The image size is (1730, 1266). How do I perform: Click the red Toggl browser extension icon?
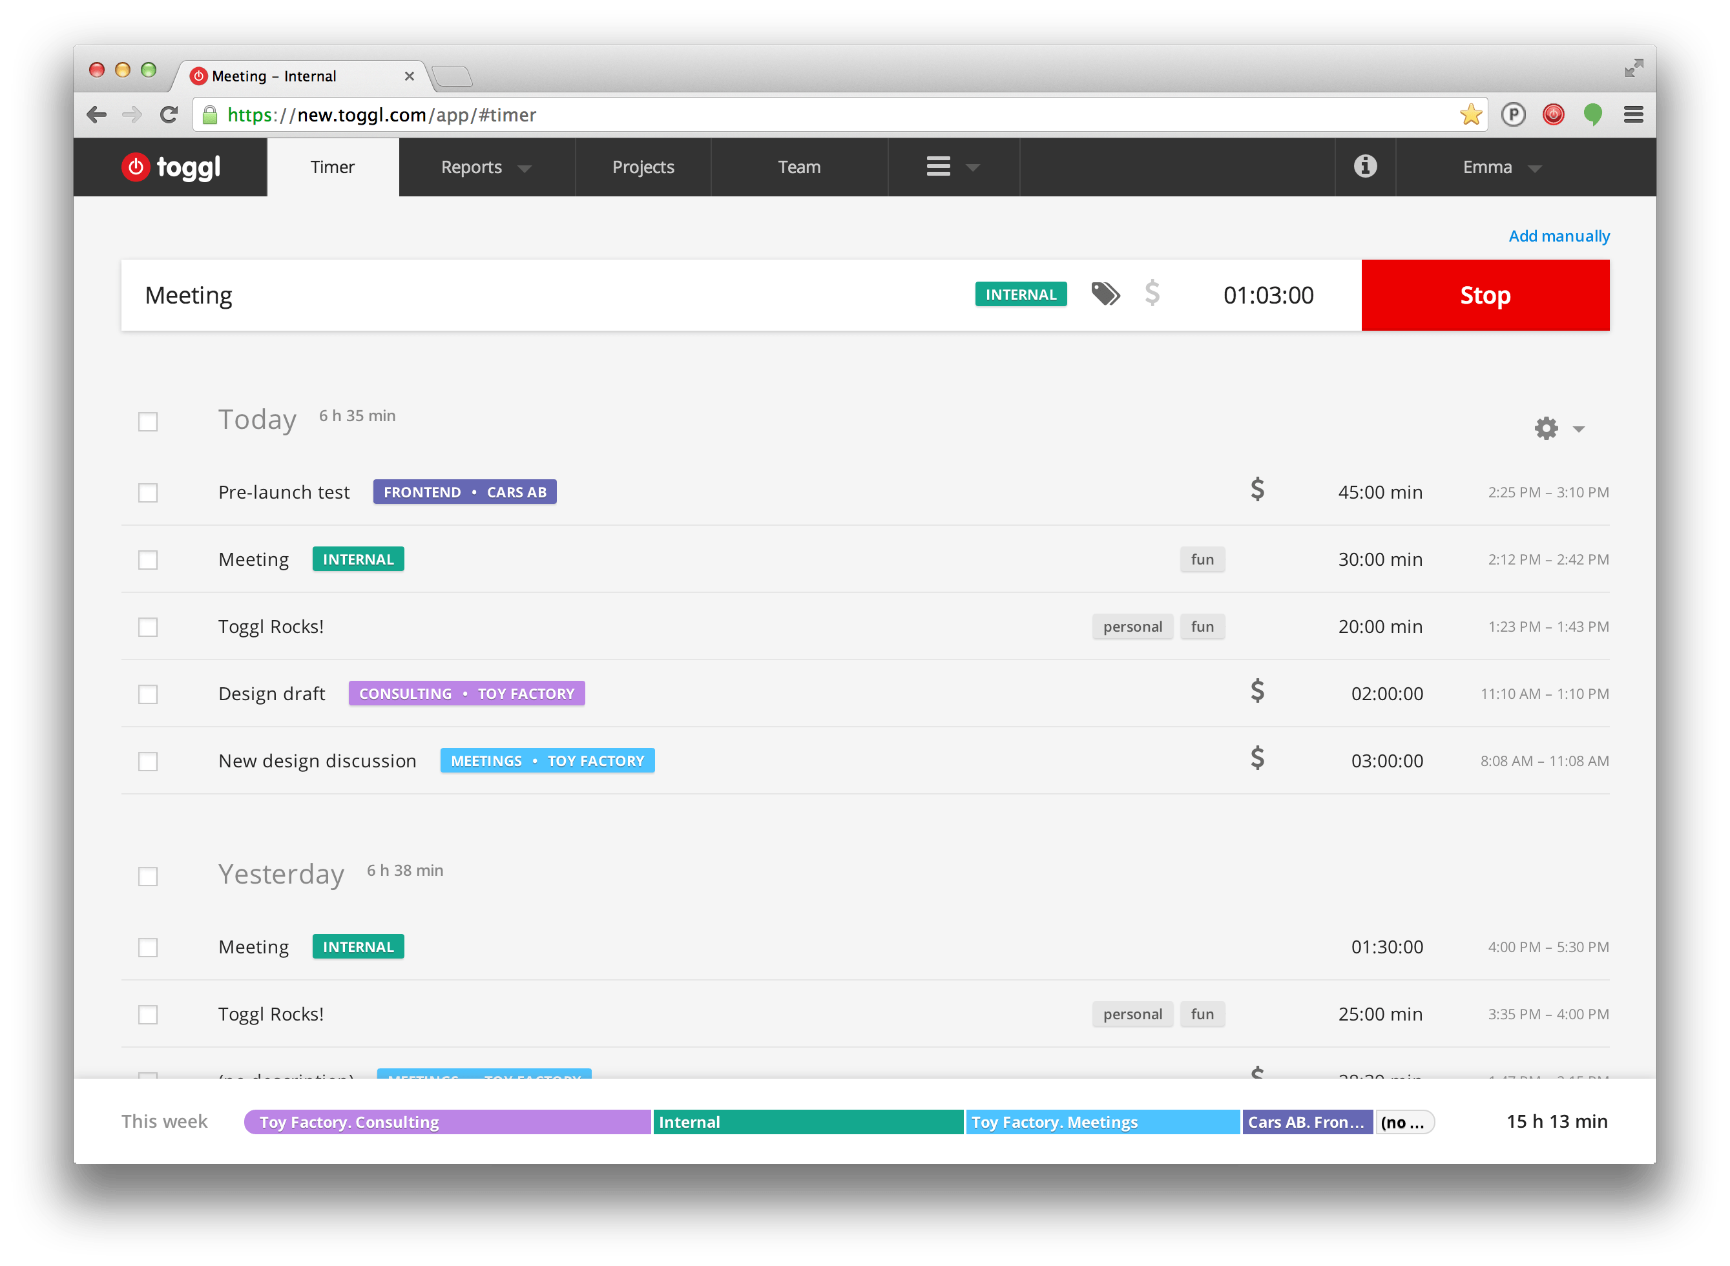[x=1553, y=115]
